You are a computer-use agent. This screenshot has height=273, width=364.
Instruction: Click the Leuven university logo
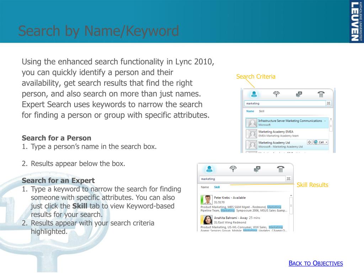[356, 21]
